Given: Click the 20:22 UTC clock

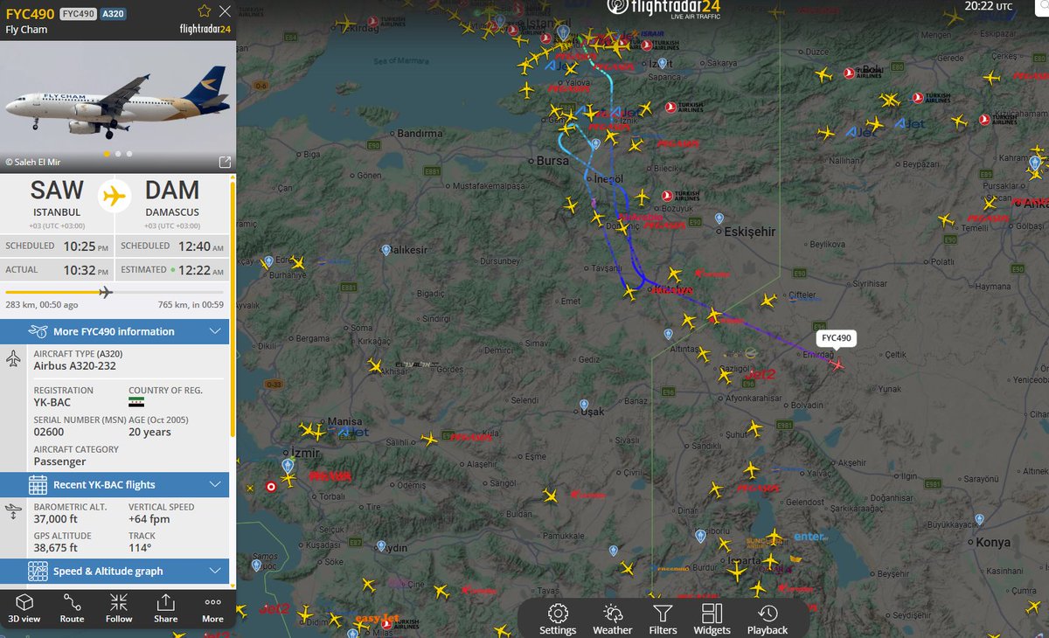Looking at the screenshot, I should (x=989, y=6).
